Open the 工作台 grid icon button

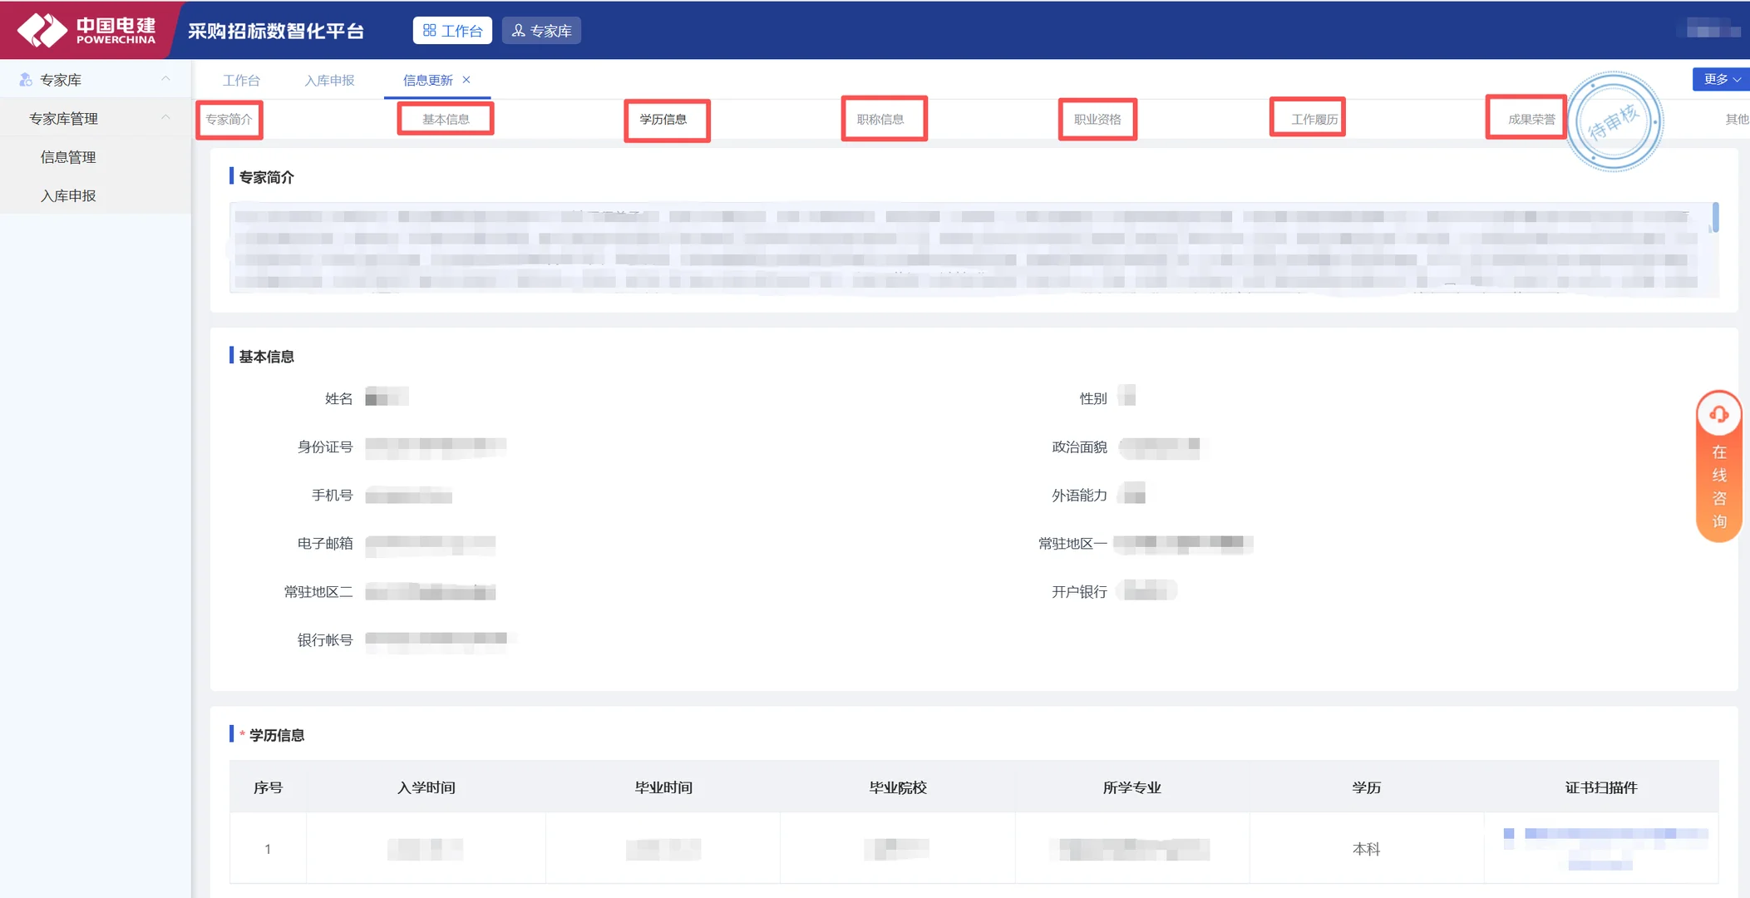(x=452, y=31)
